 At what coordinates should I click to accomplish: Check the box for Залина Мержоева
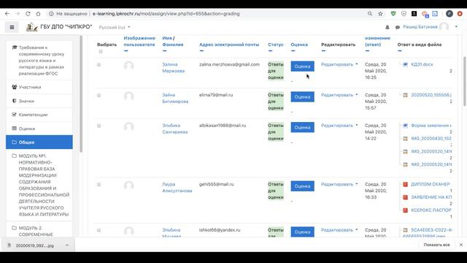[99, 65]
